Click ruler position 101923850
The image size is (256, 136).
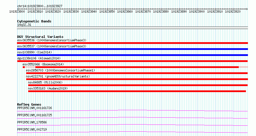pos(107,11)
